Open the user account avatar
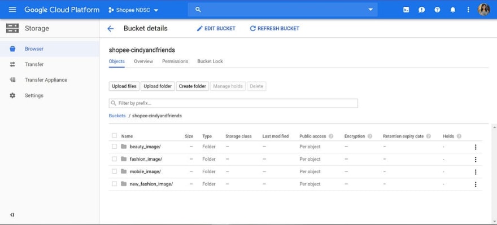The height and width of the screenshot is (225, 497). tap(484, 10)
